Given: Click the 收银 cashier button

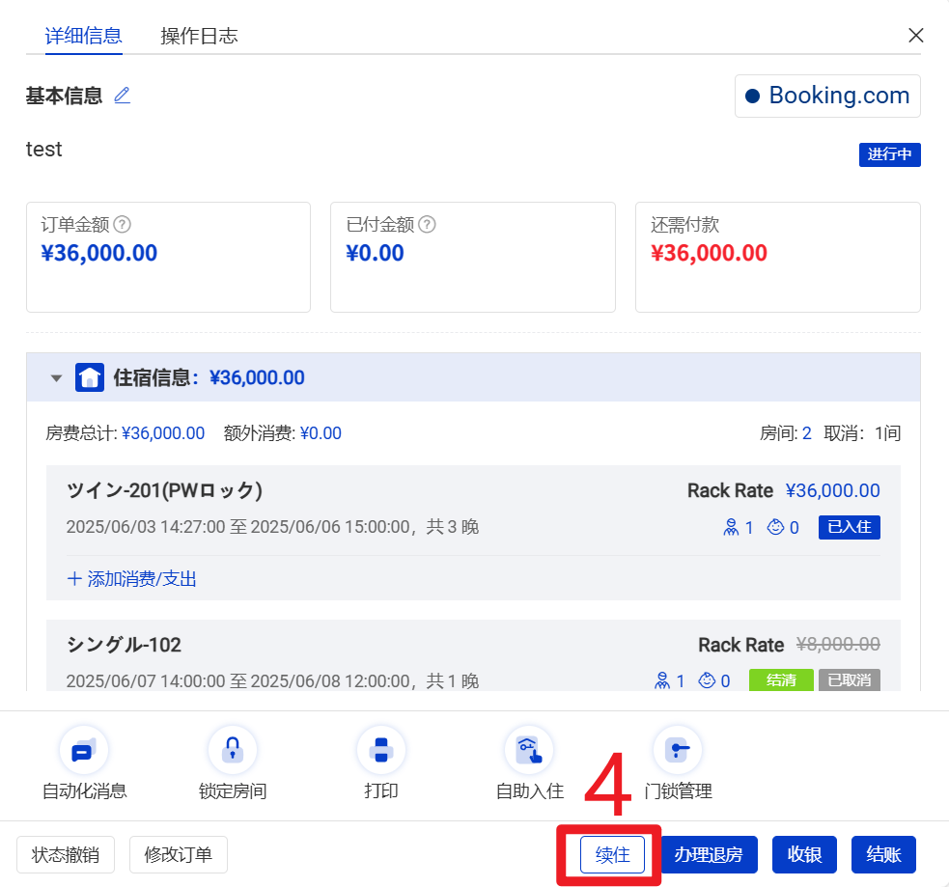Looking at the screenshot, I should [804, 855].
